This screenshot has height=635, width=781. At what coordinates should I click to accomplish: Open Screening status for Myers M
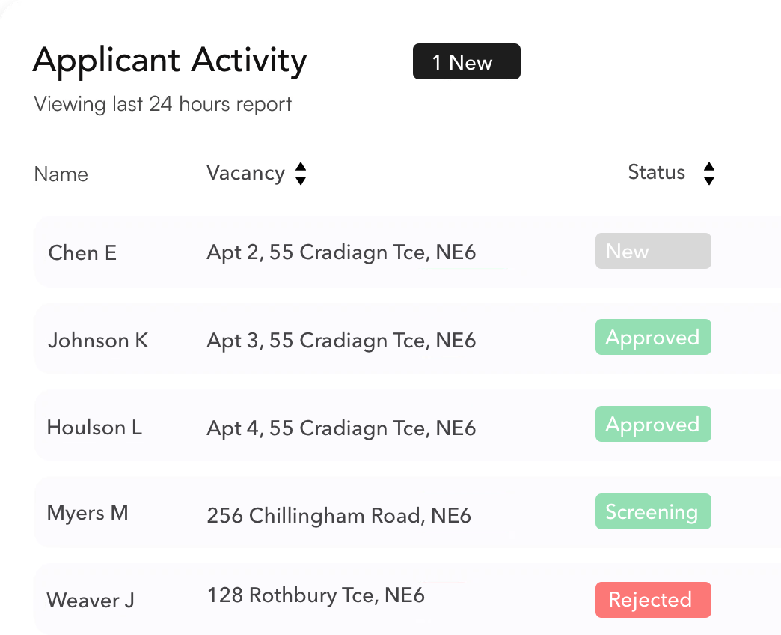[x=653, y=511]
